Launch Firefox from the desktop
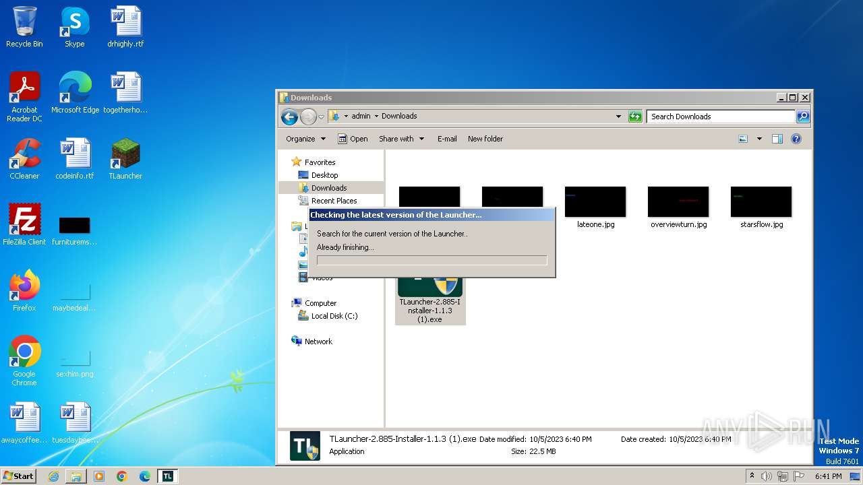 tap(24, 291)
